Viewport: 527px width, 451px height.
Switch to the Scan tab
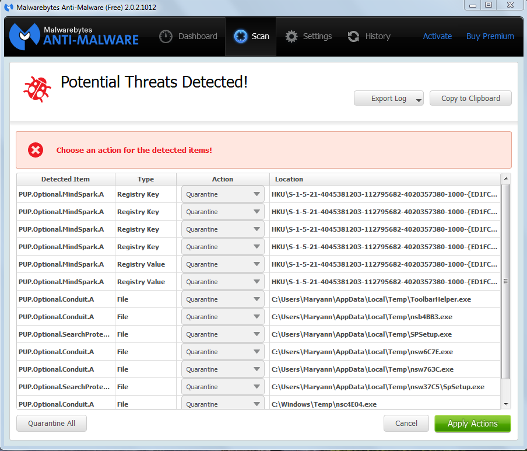tap(251, 36)
